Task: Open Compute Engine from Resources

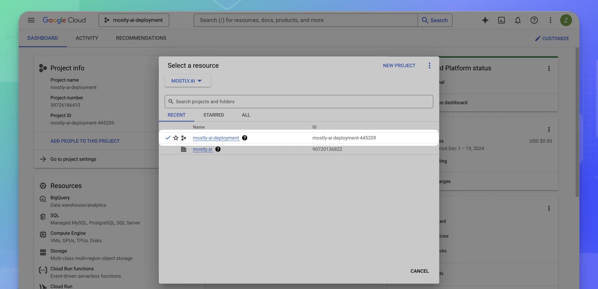Action: [68, 233]
